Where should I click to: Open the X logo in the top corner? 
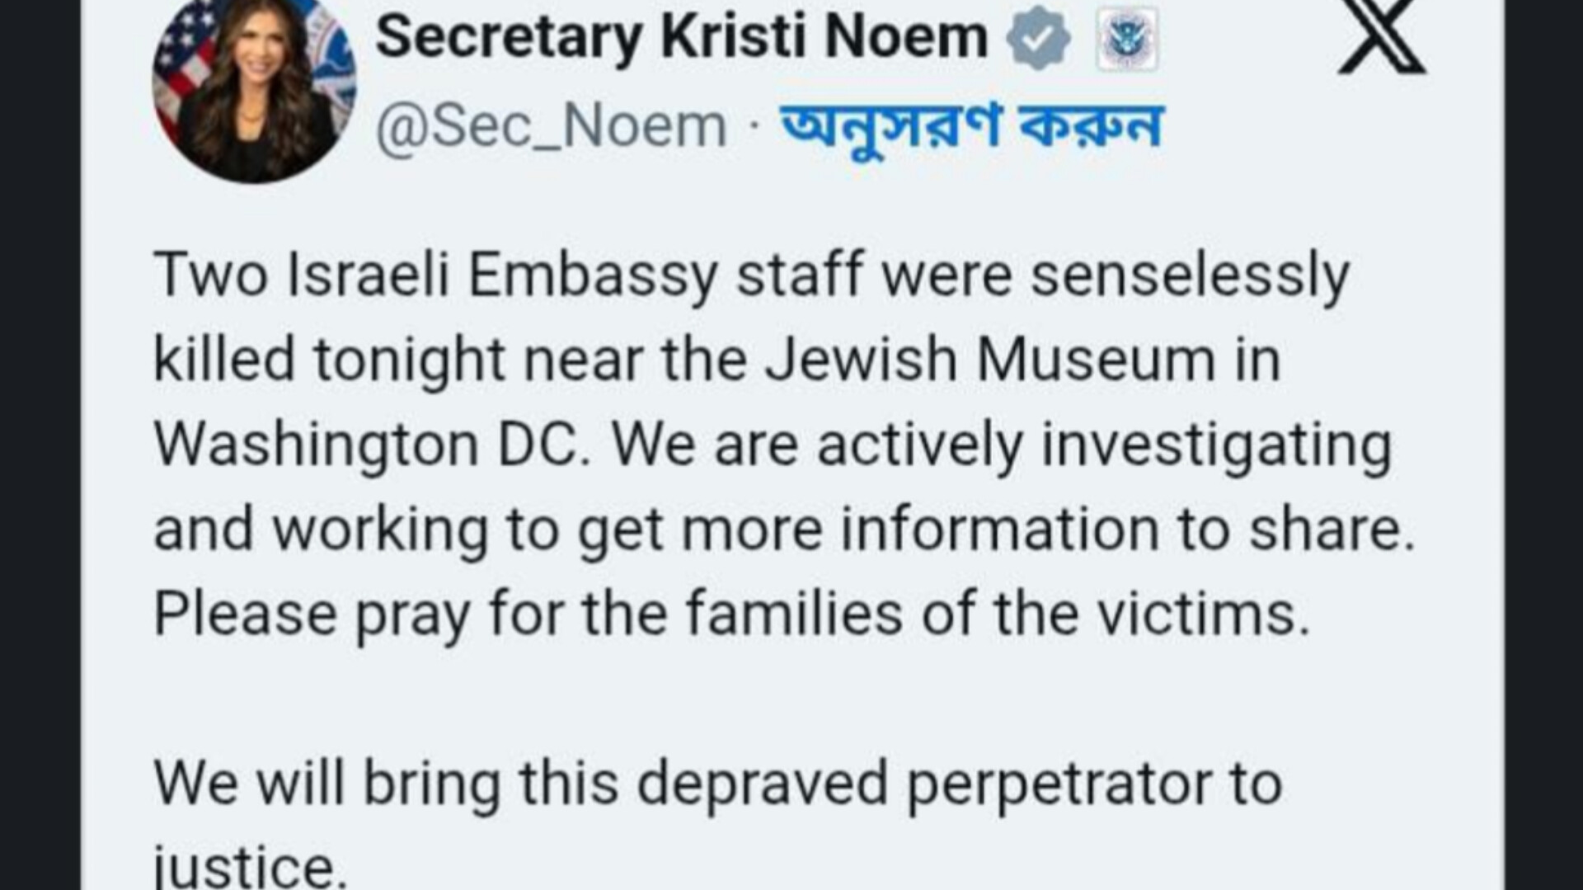(1382, 37)
